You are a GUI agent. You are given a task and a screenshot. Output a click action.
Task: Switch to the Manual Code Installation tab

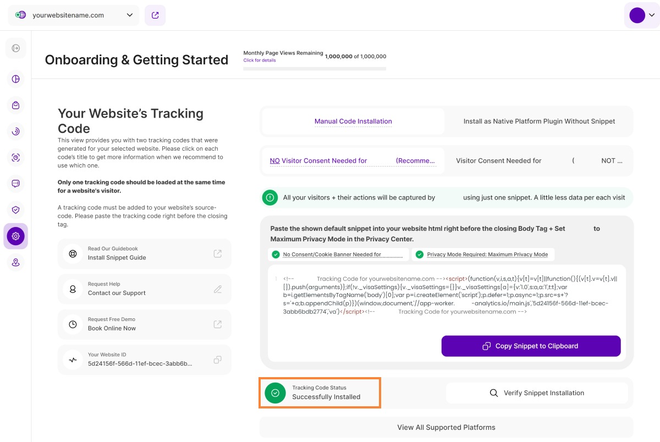point(353,121)
